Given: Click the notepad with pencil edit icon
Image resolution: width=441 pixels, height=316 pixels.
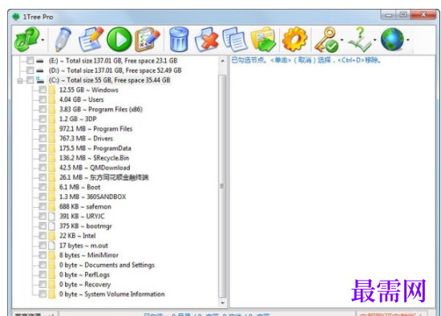Looking at the screenshot, I should (91, 39).
